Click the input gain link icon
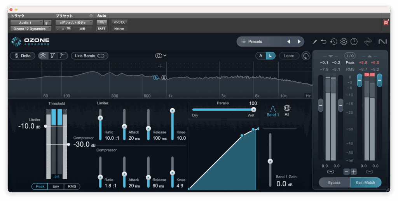 [330, 172]
